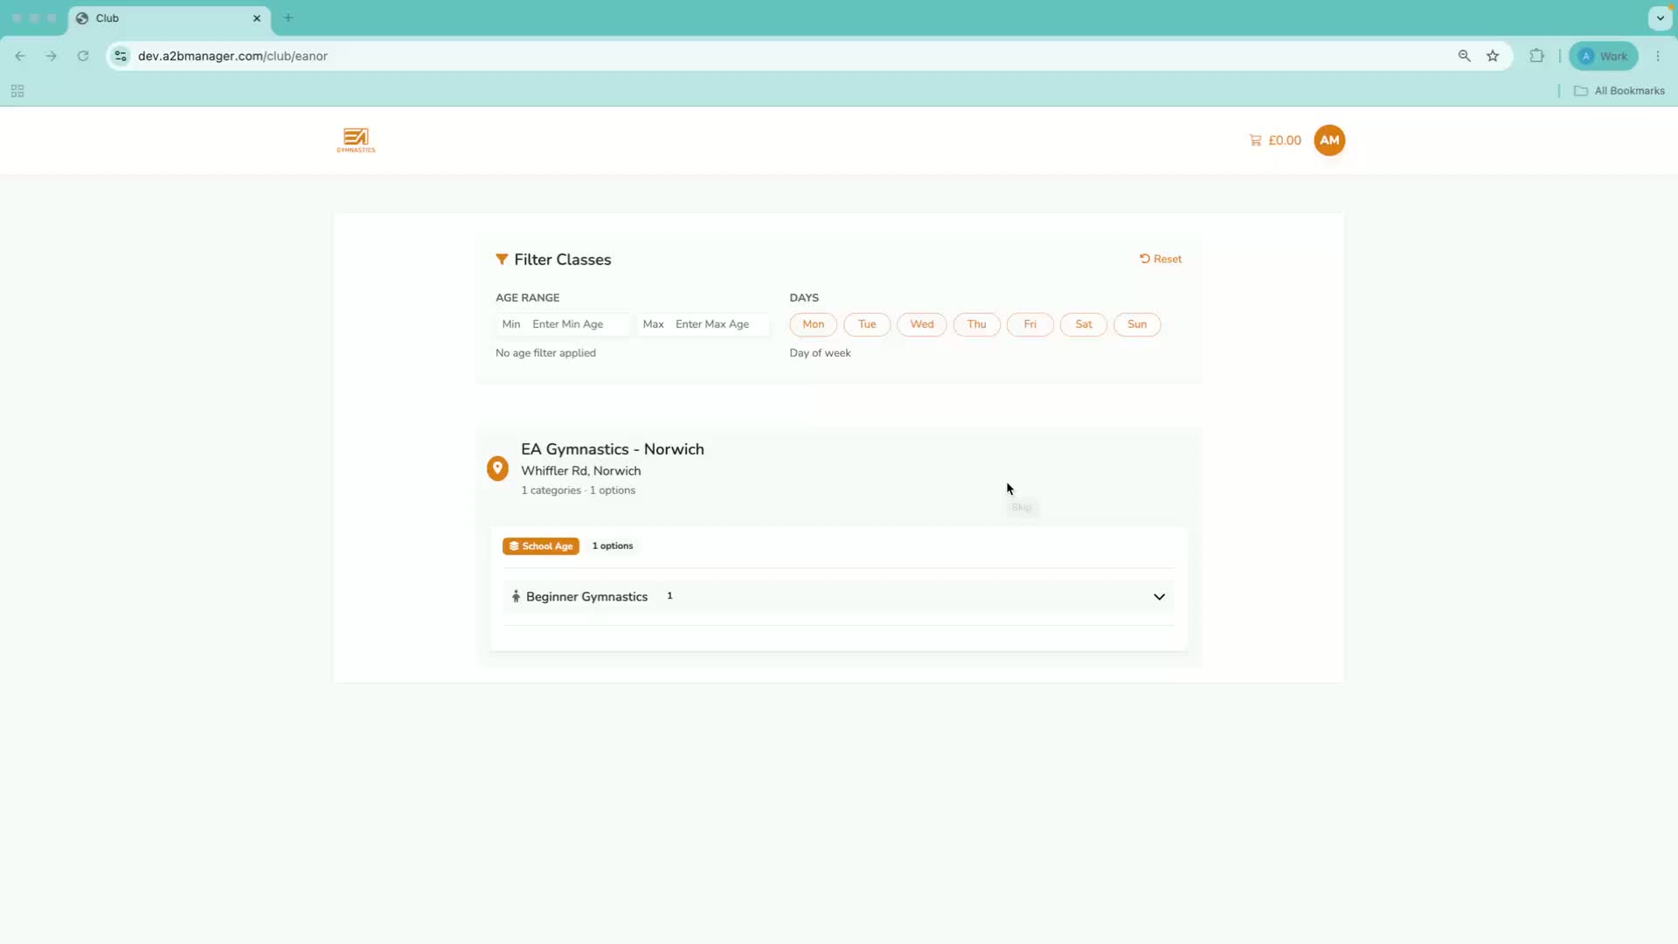This screenshot has width=1678, height=944.
Task: Click the funnel icon beside Filter Classes
Action: pos(502,260)
